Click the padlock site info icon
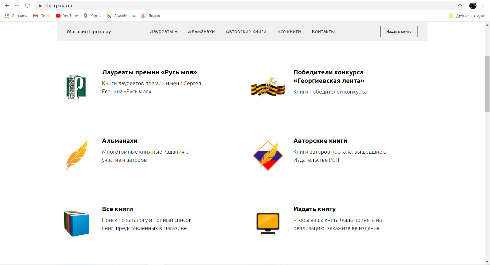 click(40, 6)
